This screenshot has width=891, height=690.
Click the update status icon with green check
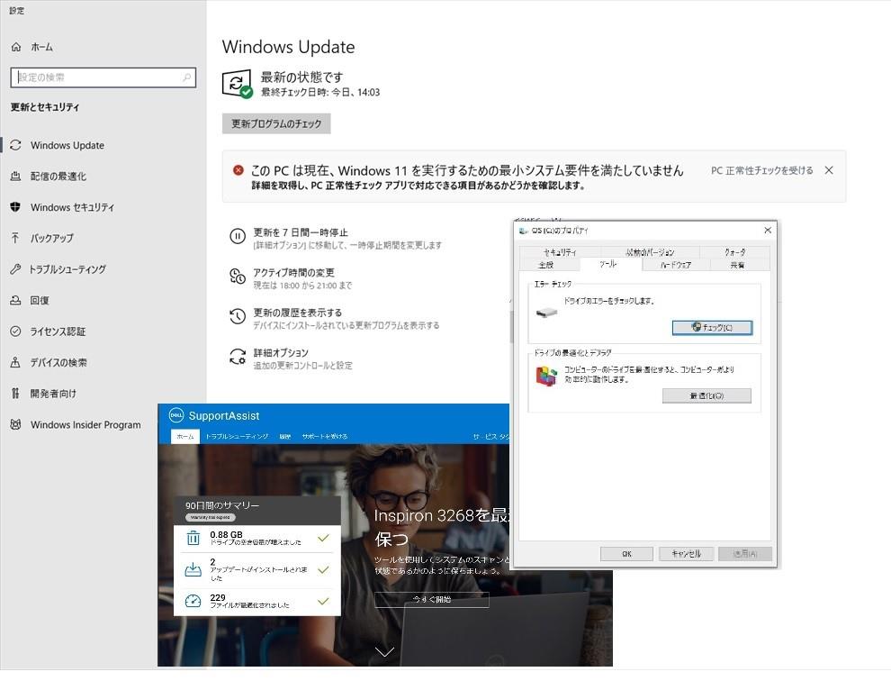click(237, 84)
